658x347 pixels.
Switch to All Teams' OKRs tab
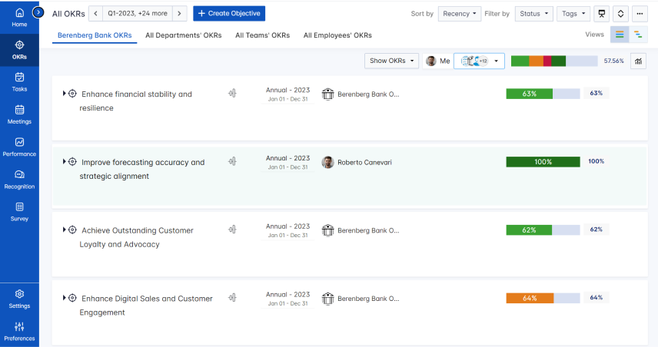coord(262,35)
